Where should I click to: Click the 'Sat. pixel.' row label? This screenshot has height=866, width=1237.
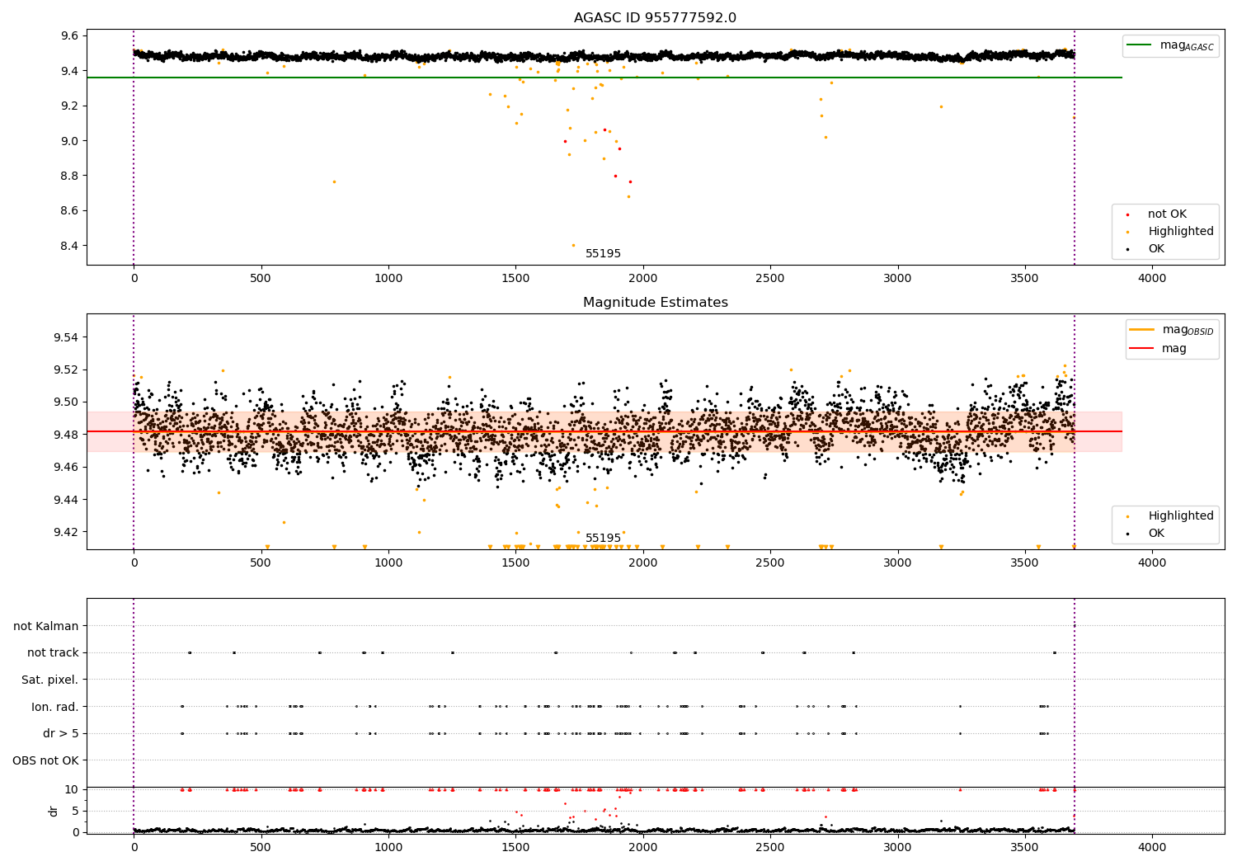point(50,680)
